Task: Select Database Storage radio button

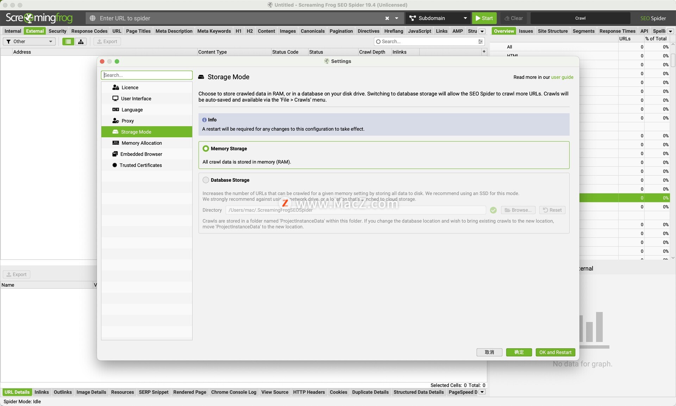Action: 206,180
